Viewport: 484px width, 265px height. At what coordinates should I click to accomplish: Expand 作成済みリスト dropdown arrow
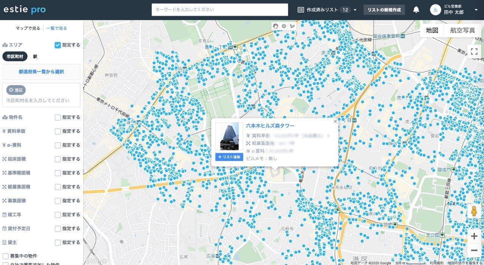pos(355,10)
